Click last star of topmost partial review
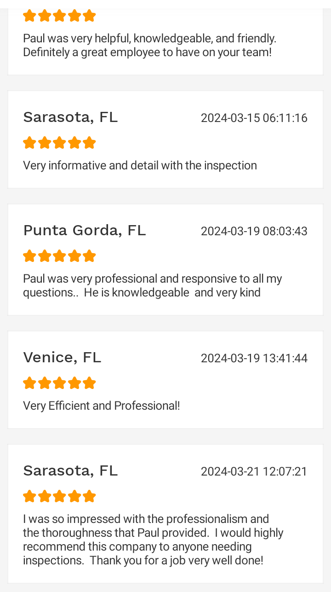Image resolution: width=331 pixels, height=592 pixels. pos(89,16)
